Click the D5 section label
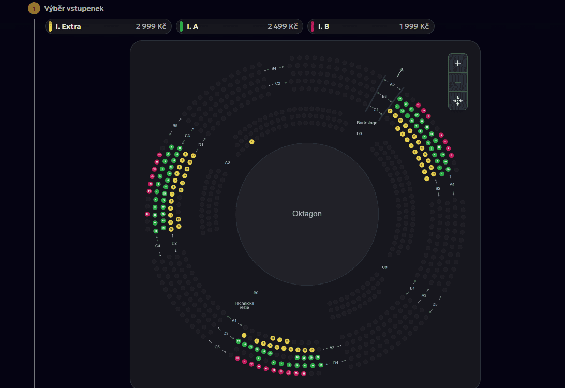The width and height of the screenshot is (565, 388). 435,304
